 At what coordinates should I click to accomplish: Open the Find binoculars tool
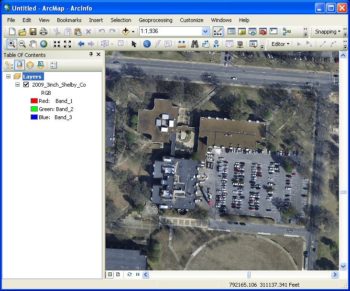(195, 44)
